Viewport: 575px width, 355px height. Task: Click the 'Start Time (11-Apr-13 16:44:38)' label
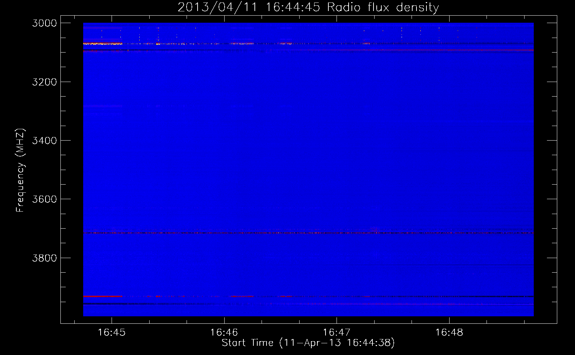(308, 343)
